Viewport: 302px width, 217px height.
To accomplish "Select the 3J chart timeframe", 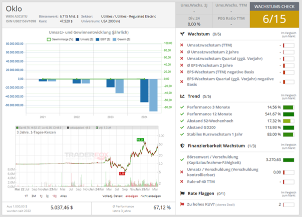I will tap(47, 196).
